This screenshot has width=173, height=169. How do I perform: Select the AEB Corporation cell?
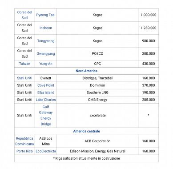tap(97, 141)
